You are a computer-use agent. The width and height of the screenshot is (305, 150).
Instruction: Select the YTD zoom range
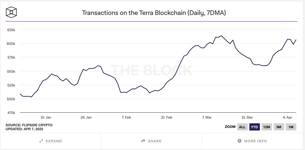[x=254, y=127]
